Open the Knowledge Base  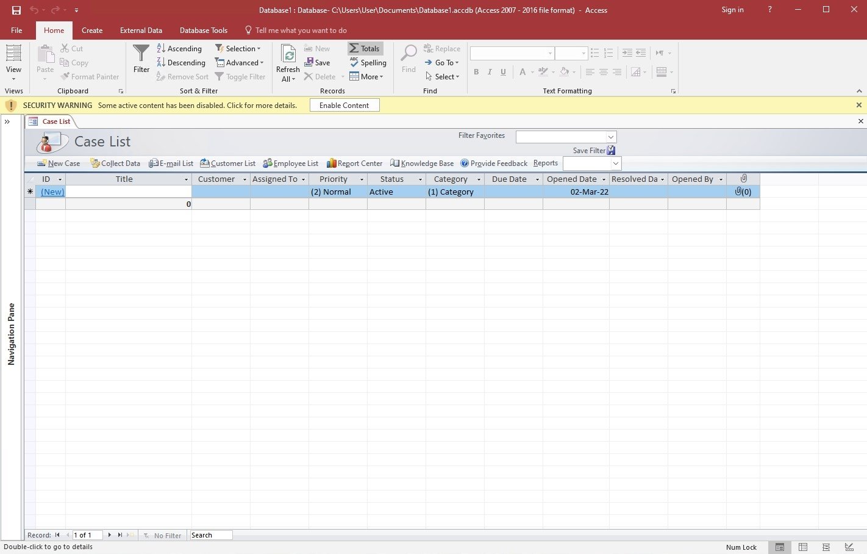point(422,164)
